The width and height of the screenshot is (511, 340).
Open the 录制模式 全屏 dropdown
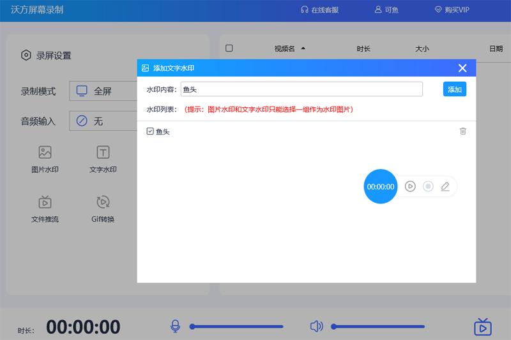[x=102, y=91]
